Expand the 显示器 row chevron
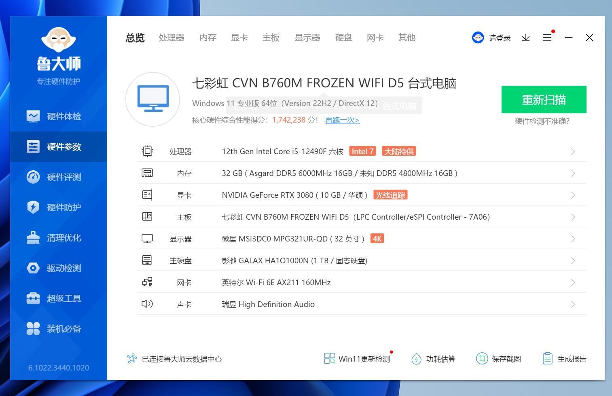 tap(573, 239)
